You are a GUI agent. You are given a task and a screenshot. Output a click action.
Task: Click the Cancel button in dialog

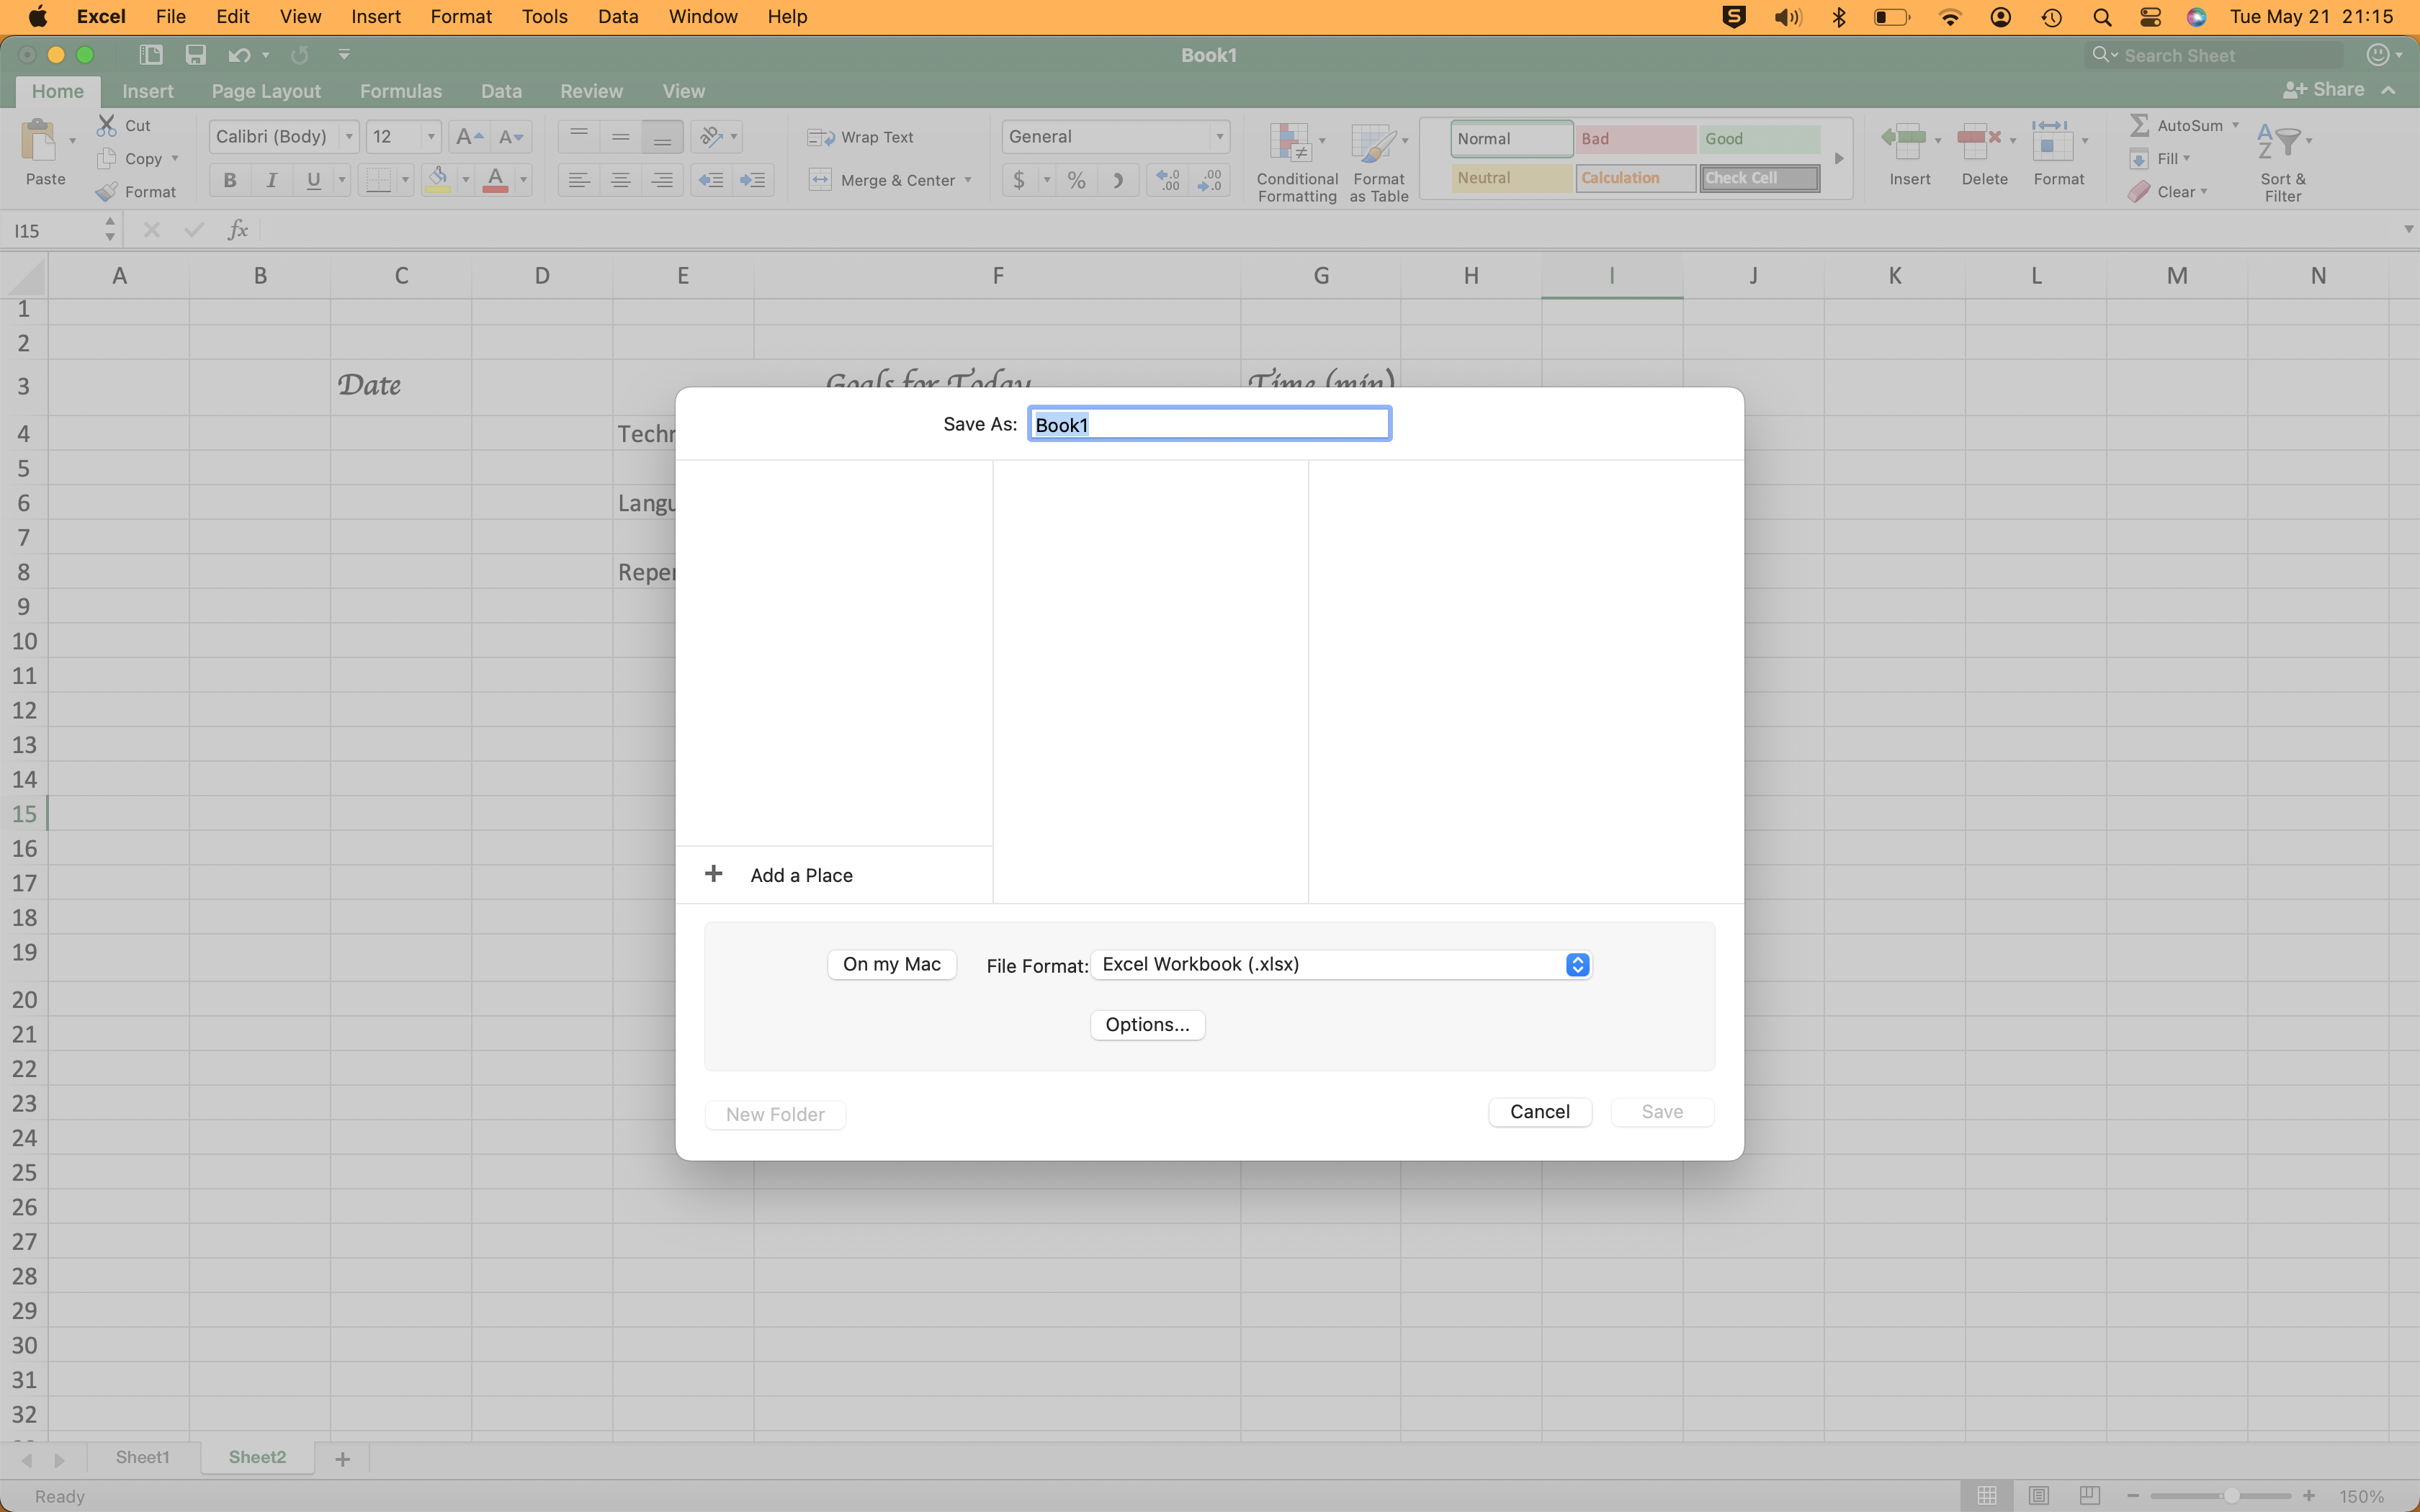click(1539, 1112)
